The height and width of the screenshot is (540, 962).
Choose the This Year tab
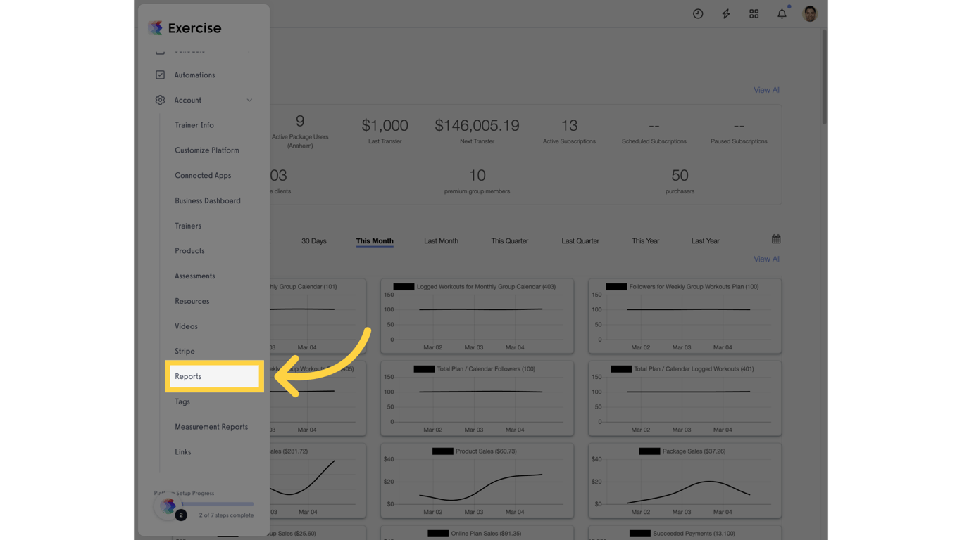[x=646, y=241]
